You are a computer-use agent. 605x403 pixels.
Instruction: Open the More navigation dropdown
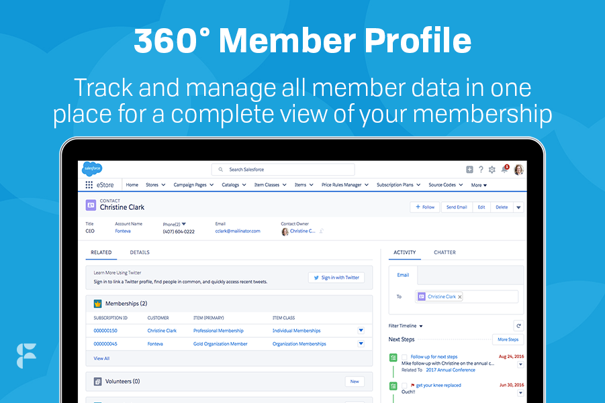[478, 185]
